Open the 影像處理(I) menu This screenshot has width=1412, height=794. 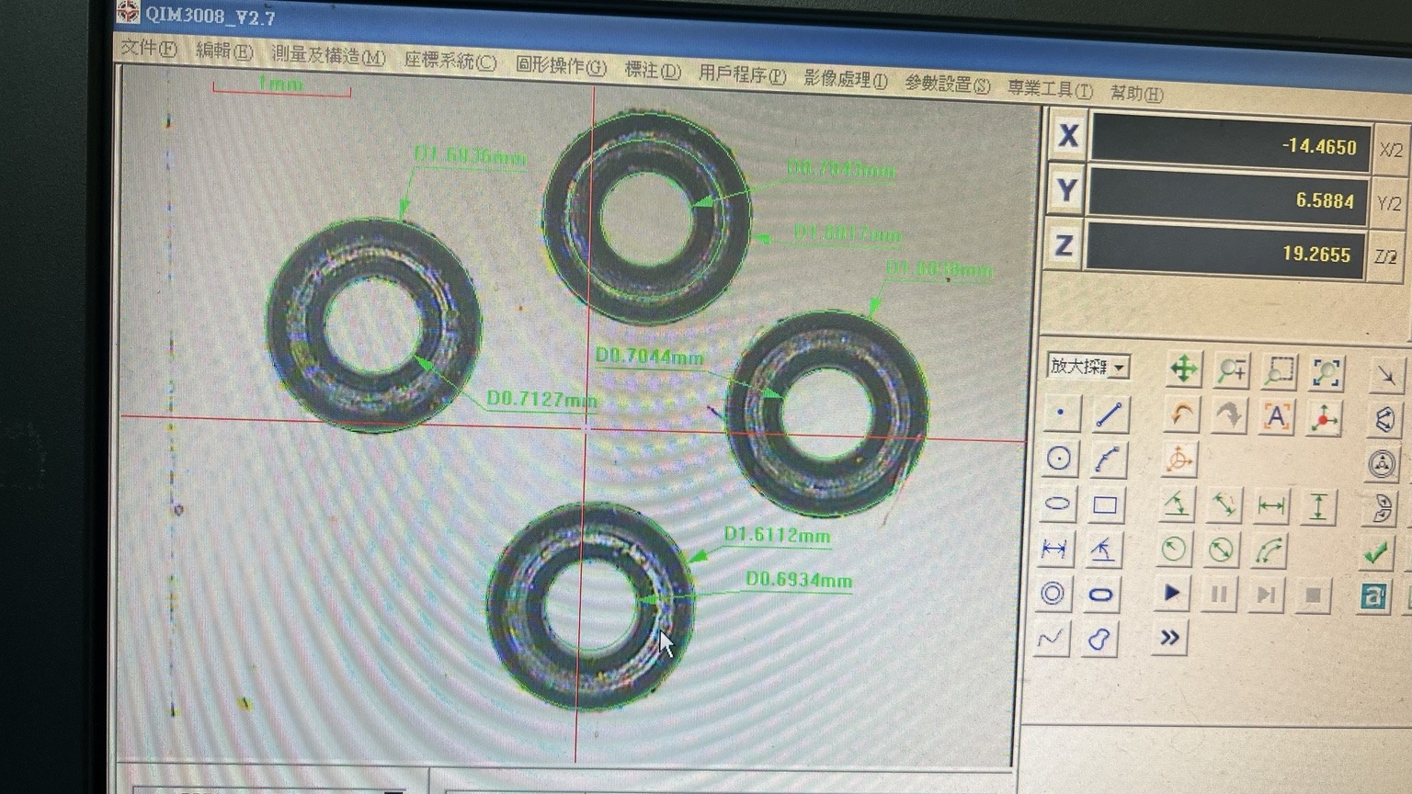[846, 79]
